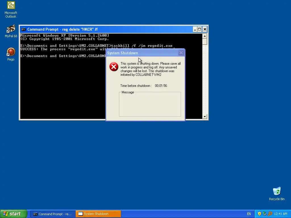Viewport: 291px width, 218px height.
Task: Click the disabled System Shutdown close button
Action: (x=181, y=53)
